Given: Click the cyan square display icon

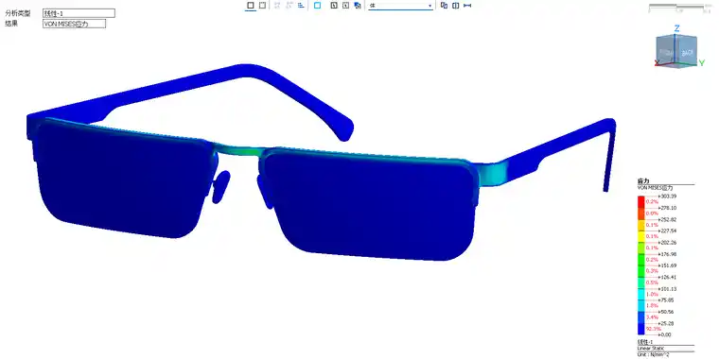Looking at the screenshot, I should (317, 6).
